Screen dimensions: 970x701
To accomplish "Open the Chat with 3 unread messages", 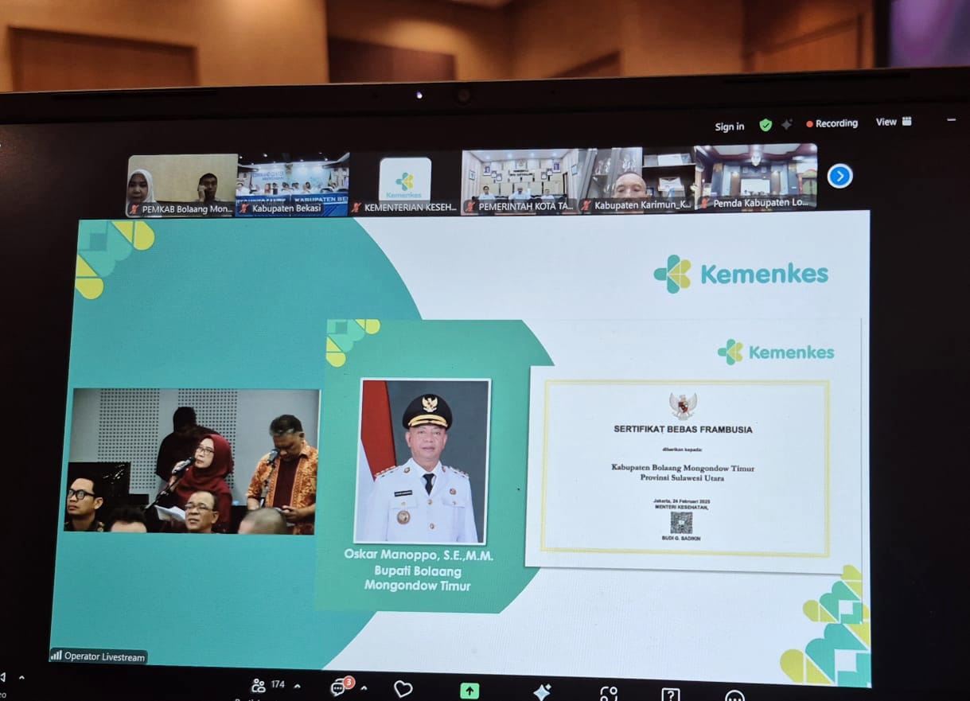I will [x=340, y=686].
